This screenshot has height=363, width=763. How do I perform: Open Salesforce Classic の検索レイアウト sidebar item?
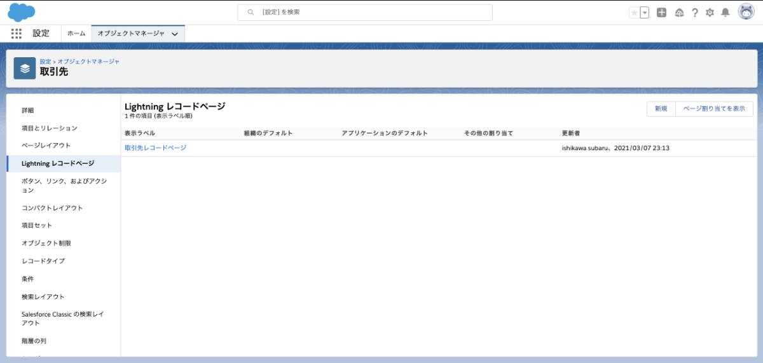click(64, 318)
